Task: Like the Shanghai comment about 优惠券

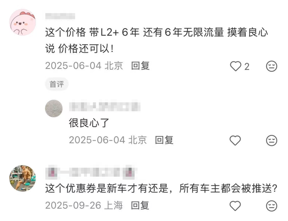Action: (x=235, y=206)
